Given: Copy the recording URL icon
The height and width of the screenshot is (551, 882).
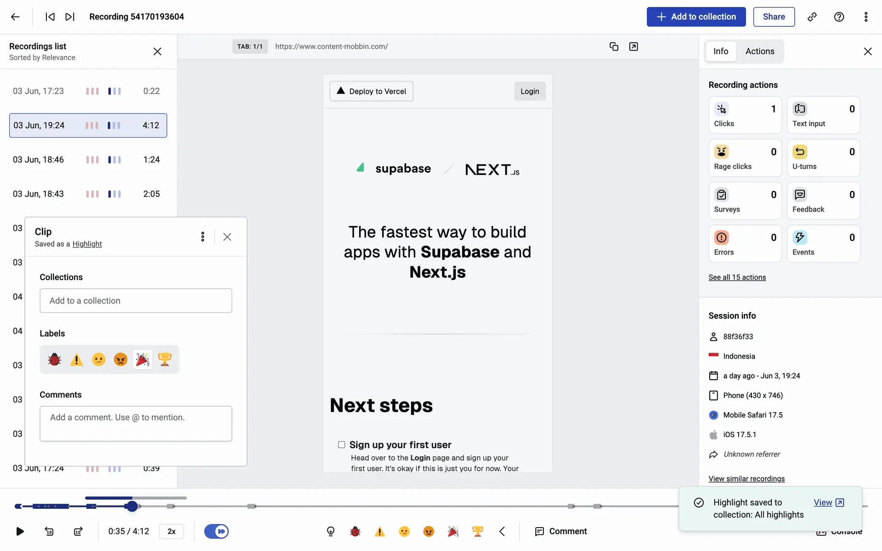Looking at the screenshot, I should [x=614, y=46].
